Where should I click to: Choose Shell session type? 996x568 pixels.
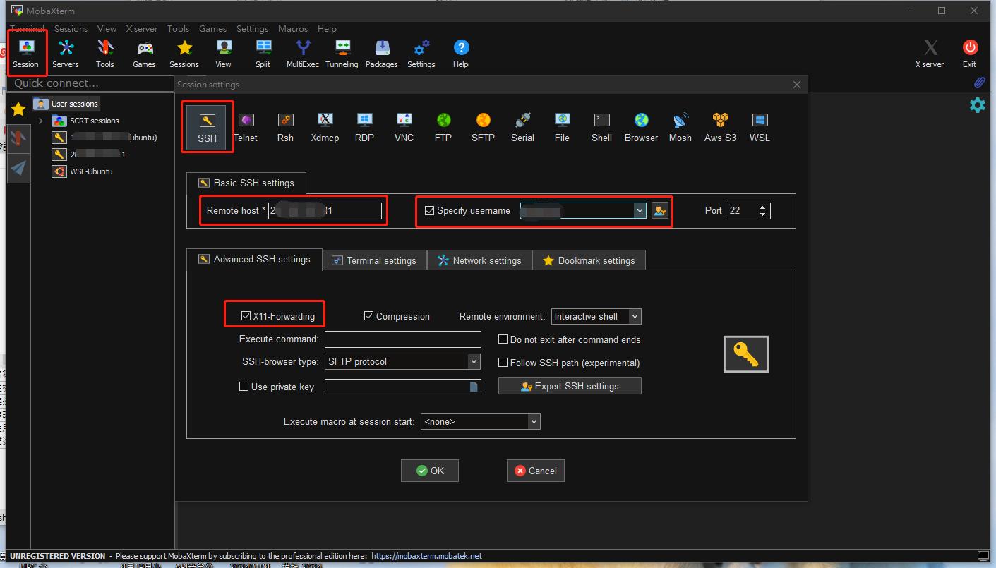coord(601,128)
